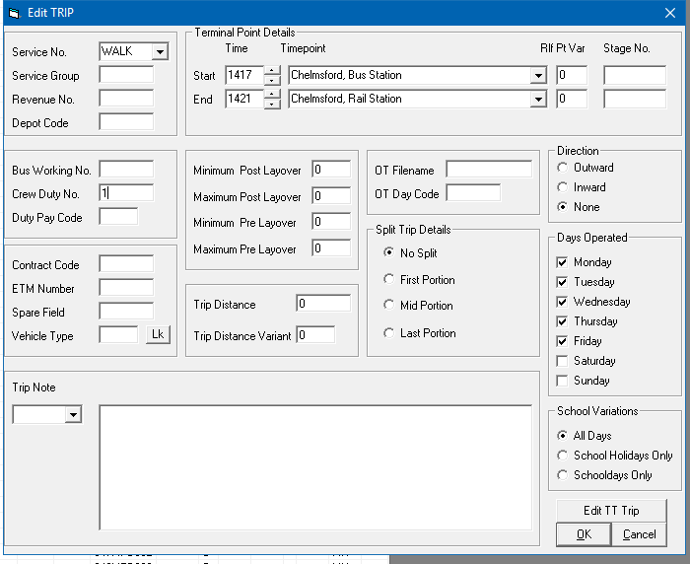Tick the Saturday checkbox
690x564 pixels.
coord(563,361)
